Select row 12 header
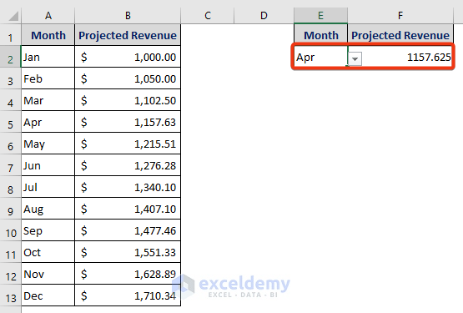This screenshot has height=313, width=463. (10, 274)
